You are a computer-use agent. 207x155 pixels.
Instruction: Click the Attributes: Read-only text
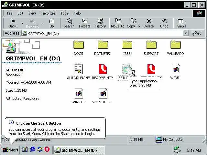pyautogui.click(x=22, y=98)
